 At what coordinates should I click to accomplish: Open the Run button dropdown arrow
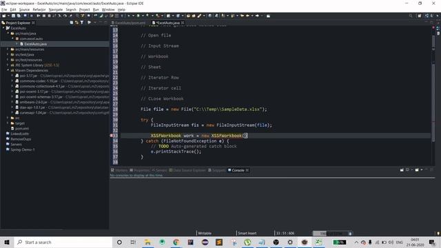(142, 16)
